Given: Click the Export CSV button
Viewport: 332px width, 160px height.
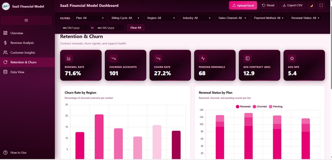Looking at the screenshot, I should coord(292,5).
